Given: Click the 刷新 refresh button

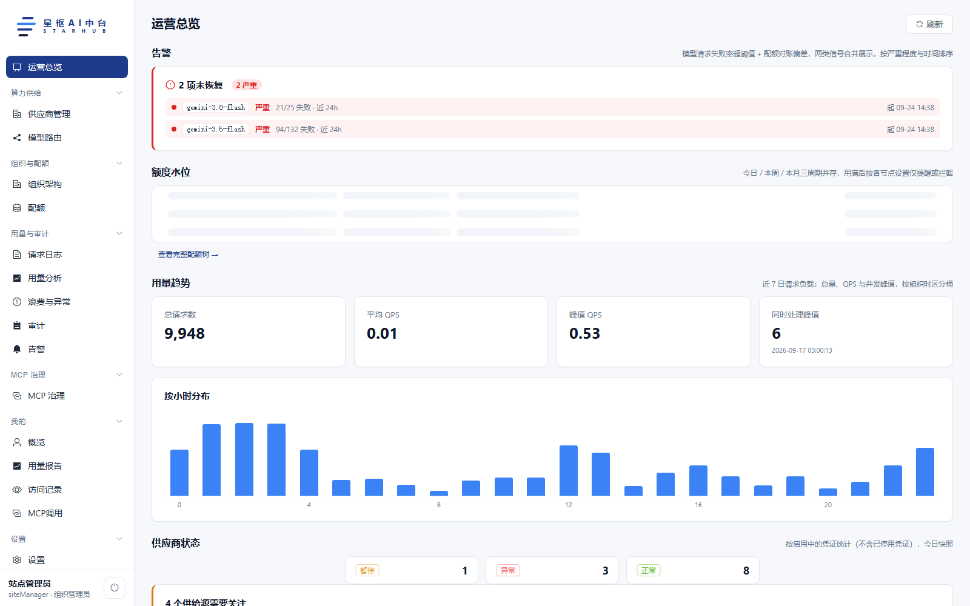Looking at the screenshot, I should click(929, 24).
